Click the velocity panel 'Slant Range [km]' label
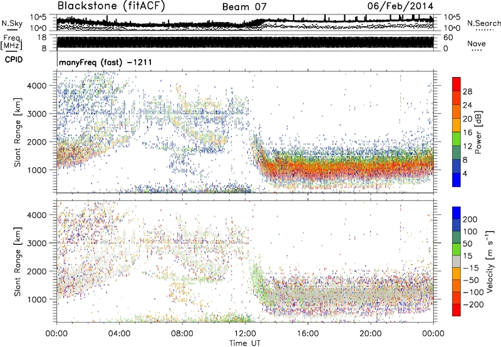Image resolution: width=501 pixels, height=347 pixels. (x=18, y=261)
